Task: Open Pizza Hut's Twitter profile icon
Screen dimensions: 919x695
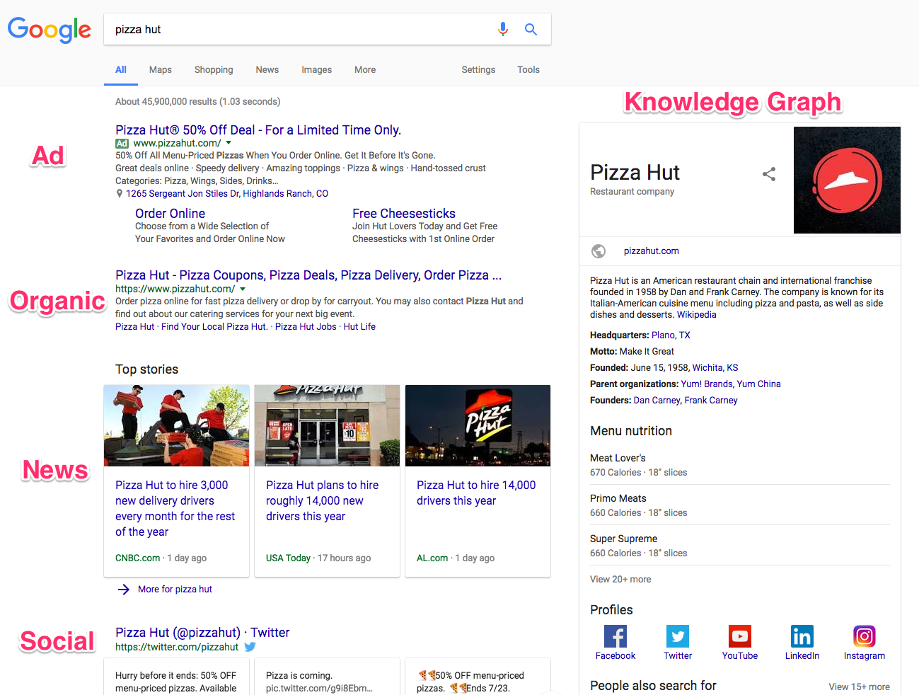Action: click(677, 637)
